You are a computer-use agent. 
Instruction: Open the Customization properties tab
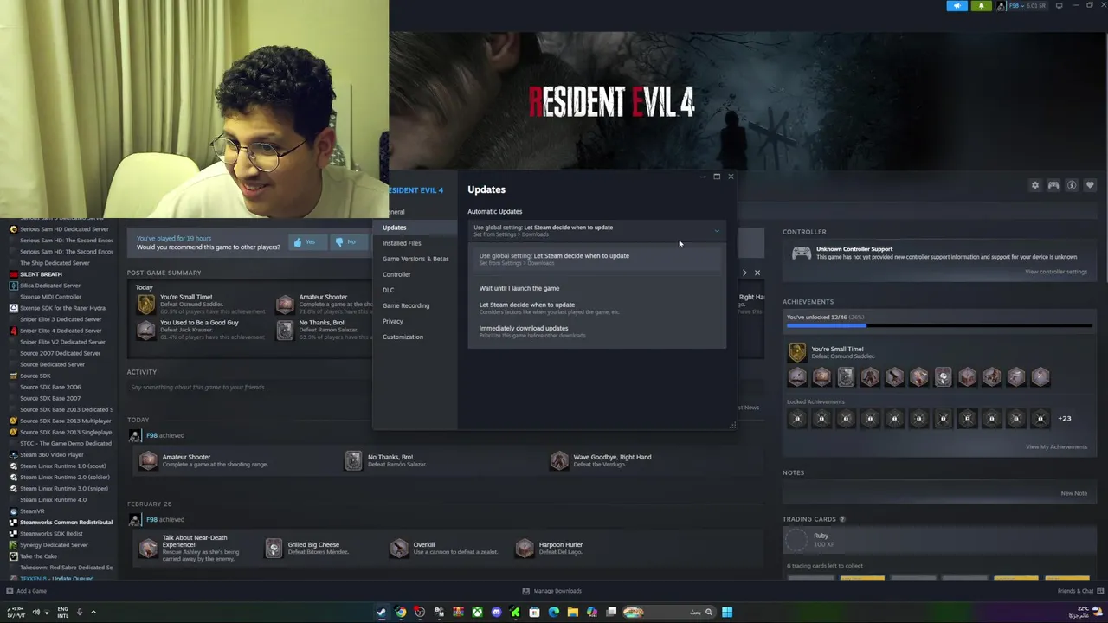[x=403, y=337]
